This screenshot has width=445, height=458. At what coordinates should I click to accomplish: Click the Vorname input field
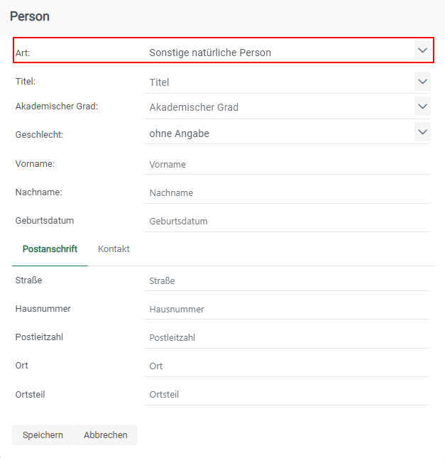click(286, 165)
